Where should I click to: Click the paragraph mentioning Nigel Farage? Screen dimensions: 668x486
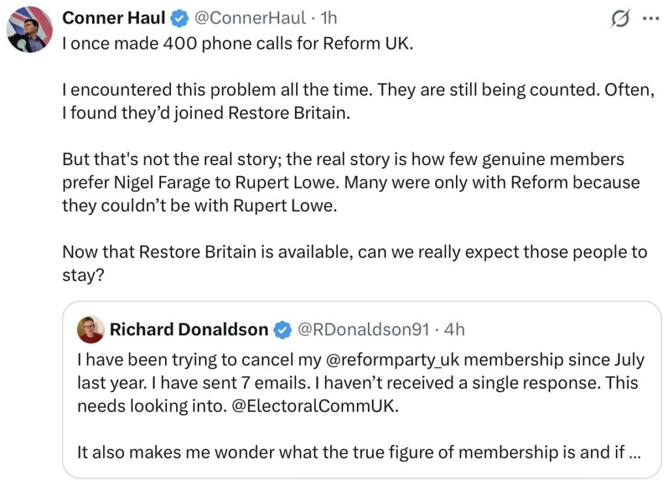[350, 183]
